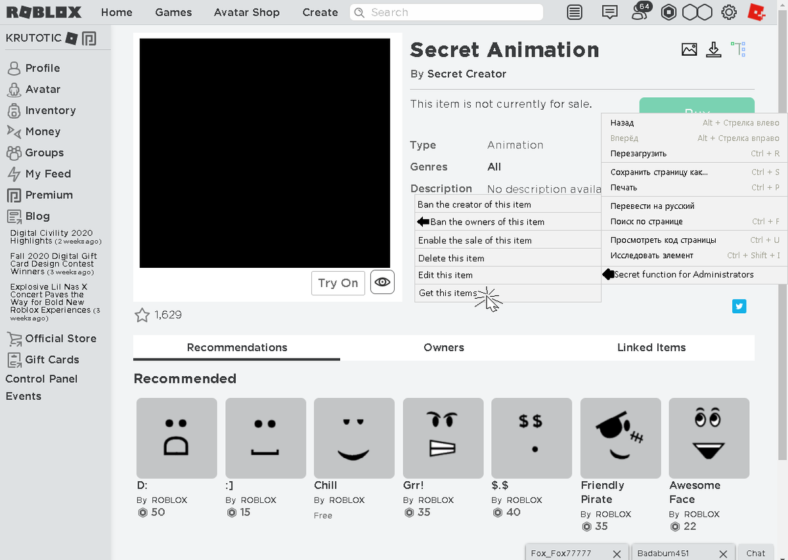Open the Chill face thumbnail

tap(355, 438)
